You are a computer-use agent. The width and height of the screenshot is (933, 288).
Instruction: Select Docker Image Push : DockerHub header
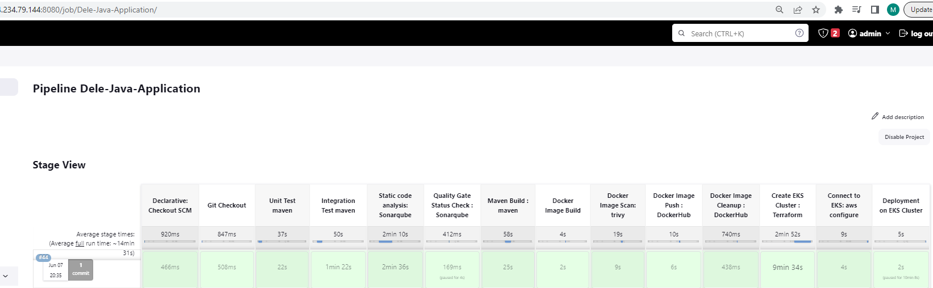point(674,205)
